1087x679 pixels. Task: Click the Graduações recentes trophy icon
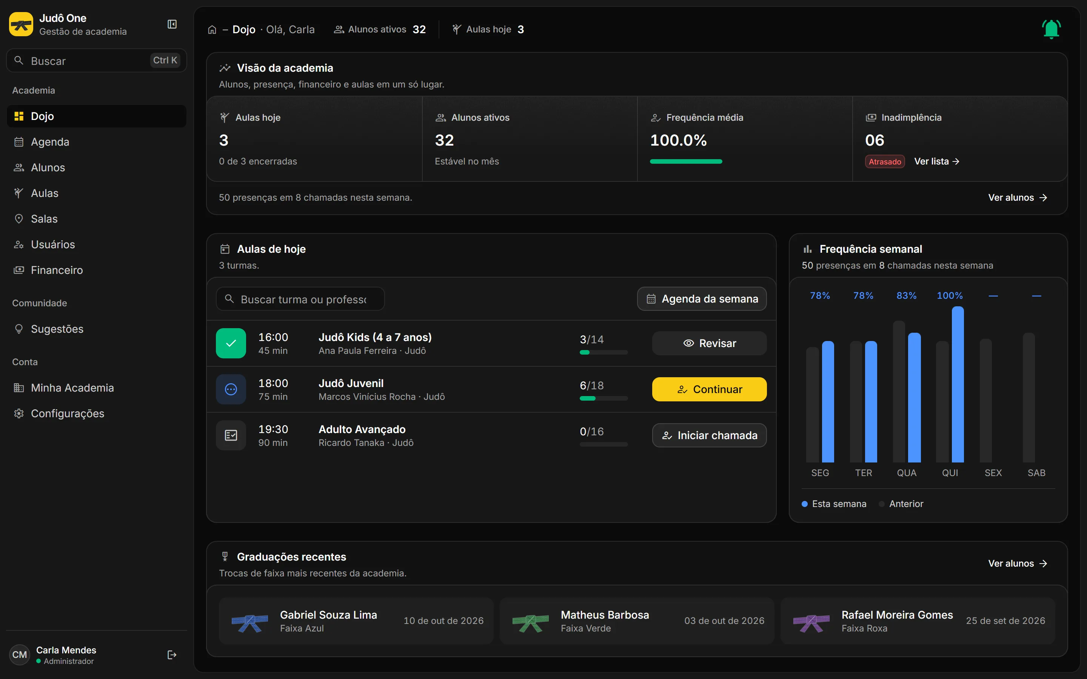point(225,556)
